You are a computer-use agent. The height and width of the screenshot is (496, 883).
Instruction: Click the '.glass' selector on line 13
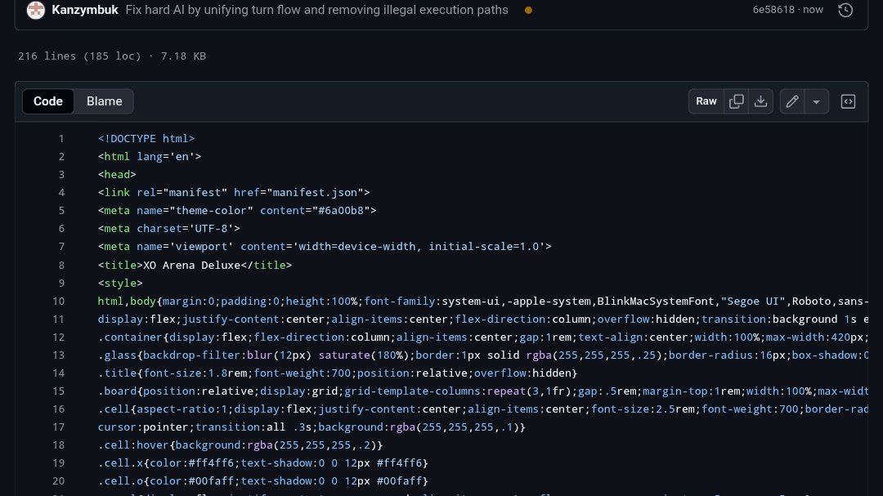[x=117, y=355]
